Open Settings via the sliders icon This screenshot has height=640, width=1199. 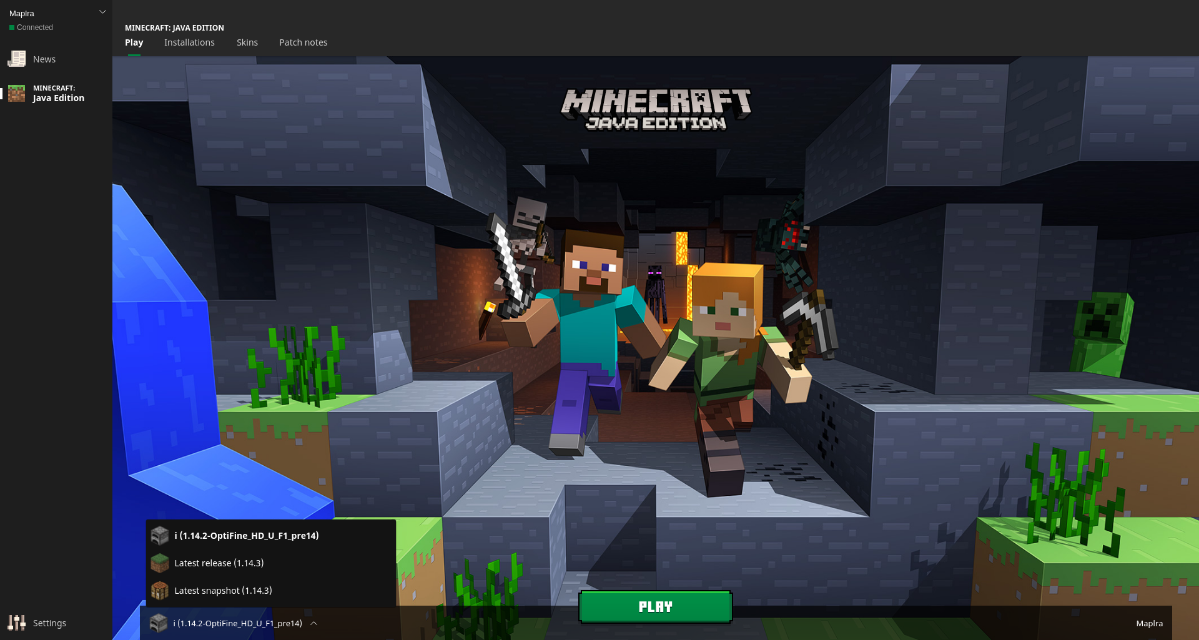click(x=16, y=623)
